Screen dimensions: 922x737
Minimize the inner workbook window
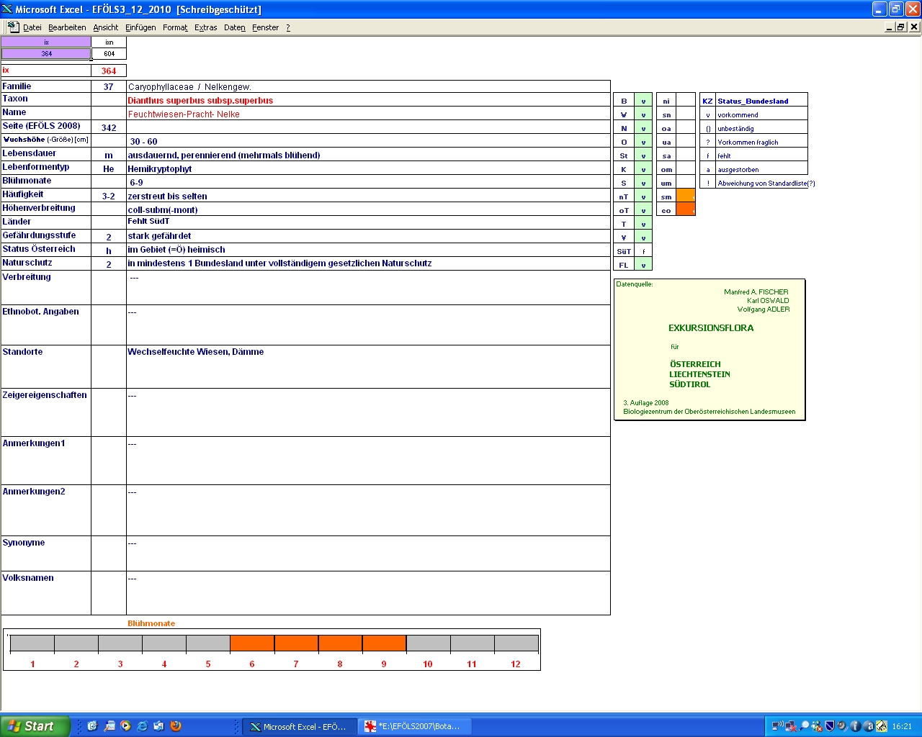pyautogui.click(x=890, y=27)
